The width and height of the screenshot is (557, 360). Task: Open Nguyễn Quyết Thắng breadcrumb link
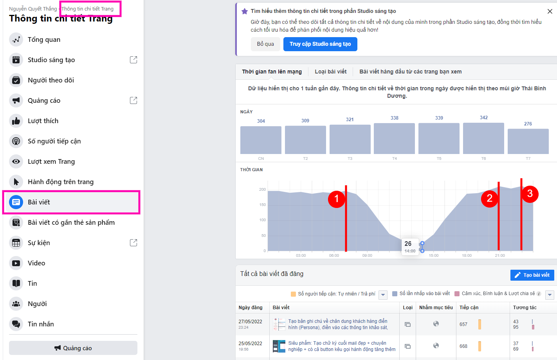[33, 9]
